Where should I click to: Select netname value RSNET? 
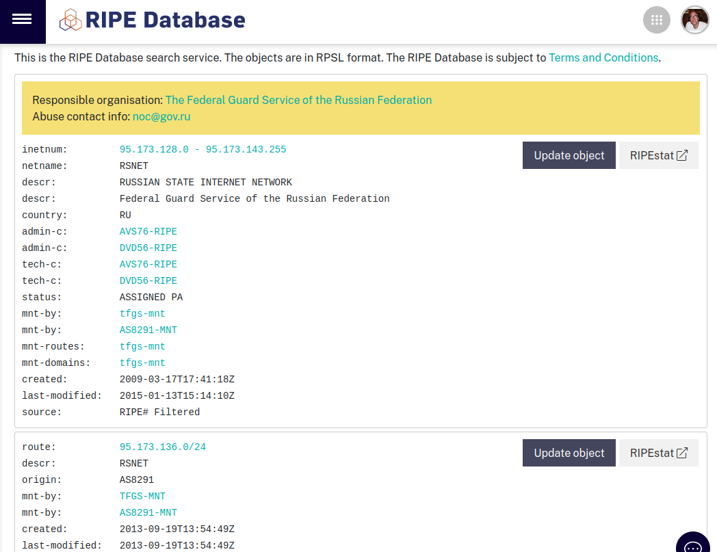coord(133,166)
